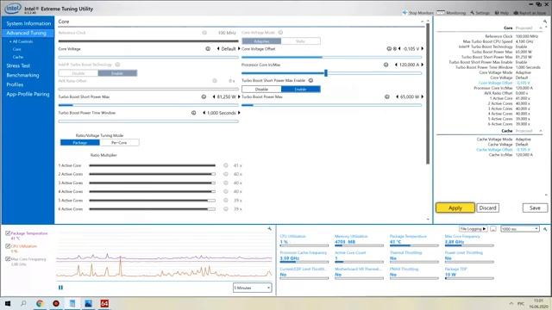Open wrench settings of the monitor tiles panel
This screenshot has height=310, width=552.
pos(545,229)
